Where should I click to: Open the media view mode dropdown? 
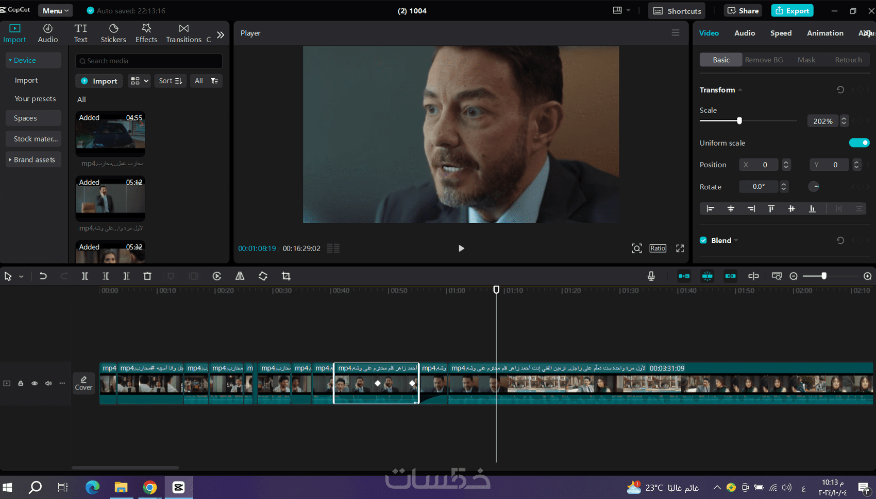139,81
